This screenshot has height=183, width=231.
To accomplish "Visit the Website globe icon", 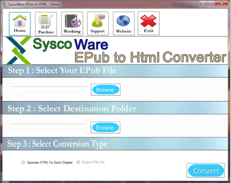I will coord(124,24).
